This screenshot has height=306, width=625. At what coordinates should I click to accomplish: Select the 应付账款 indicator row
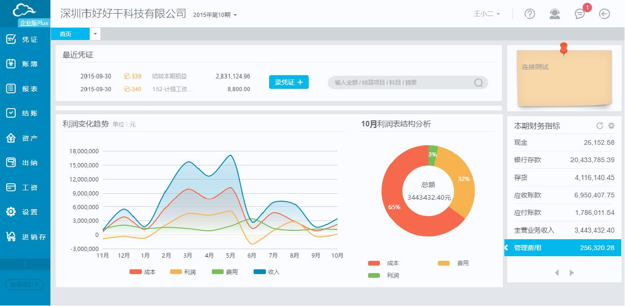[x=564, y=212]
